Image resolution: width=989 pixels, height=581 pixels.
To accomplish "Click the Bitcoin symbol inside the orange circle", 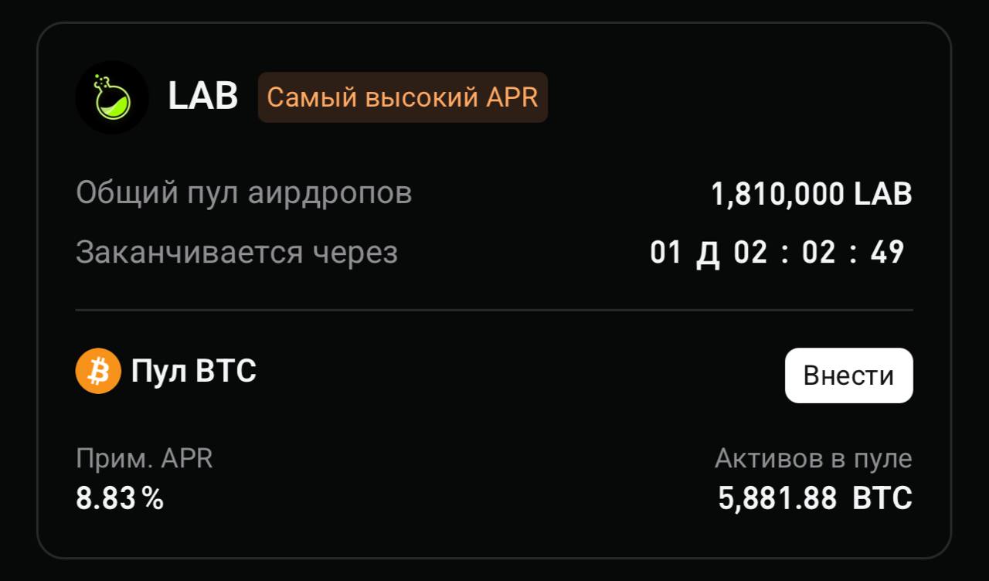I will click(97, 371).
